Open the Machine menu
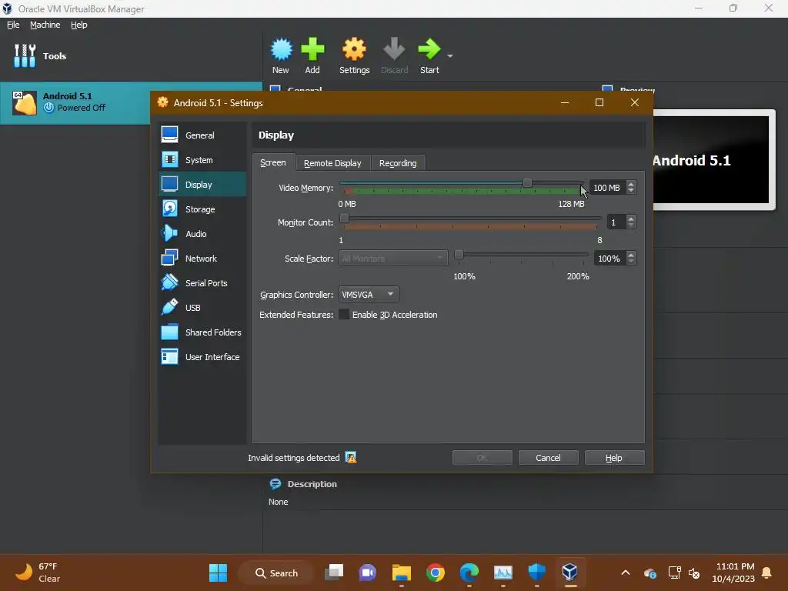 (45, 25)
